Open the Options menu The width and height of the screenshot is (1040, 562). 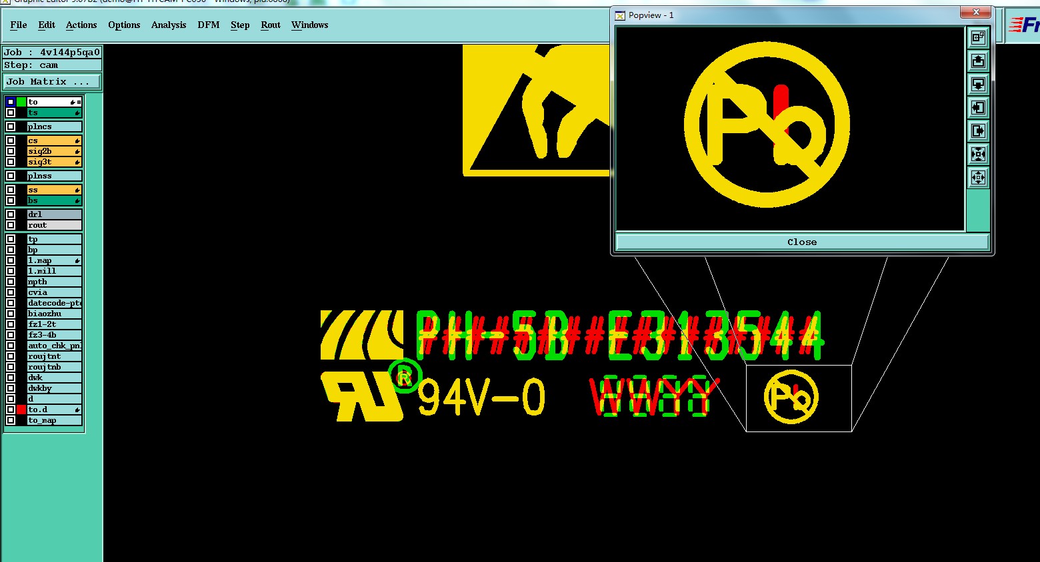(x=124, y=25)
